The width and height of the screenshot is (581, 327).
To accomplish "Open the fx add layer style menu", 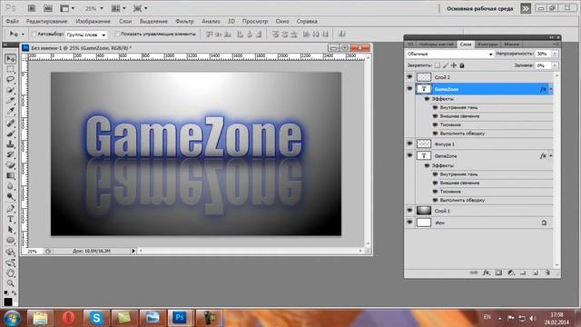I will 487,272.
